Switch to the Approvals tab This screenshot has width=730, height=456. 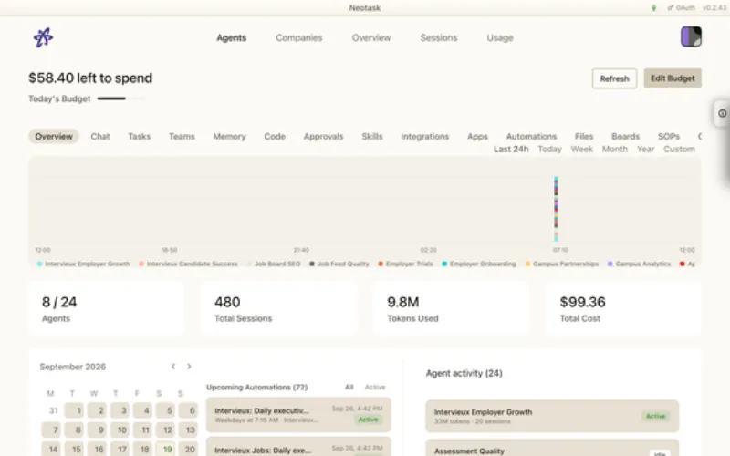coord(324,136)
